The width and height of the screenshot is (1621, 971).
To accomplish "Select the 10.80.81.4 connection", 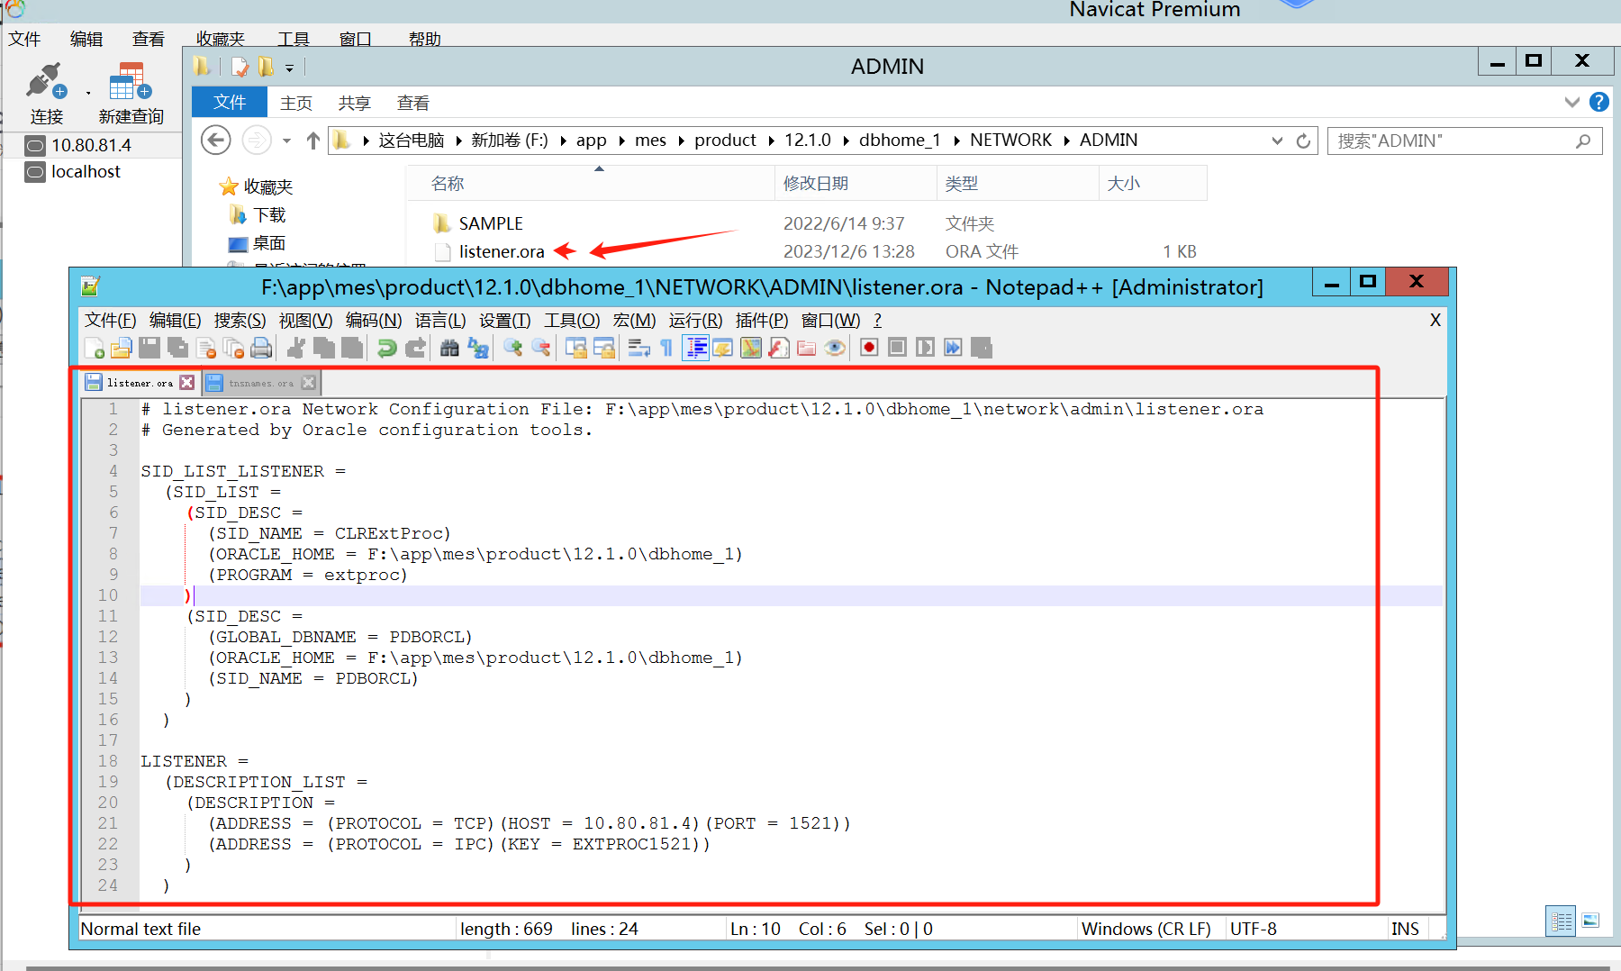I will [x=91, y=146].
